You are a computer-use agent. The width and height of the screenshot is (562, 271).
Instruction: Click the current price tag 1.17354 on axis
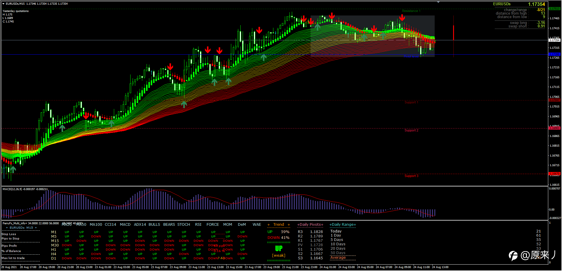[x=554, y=40]
